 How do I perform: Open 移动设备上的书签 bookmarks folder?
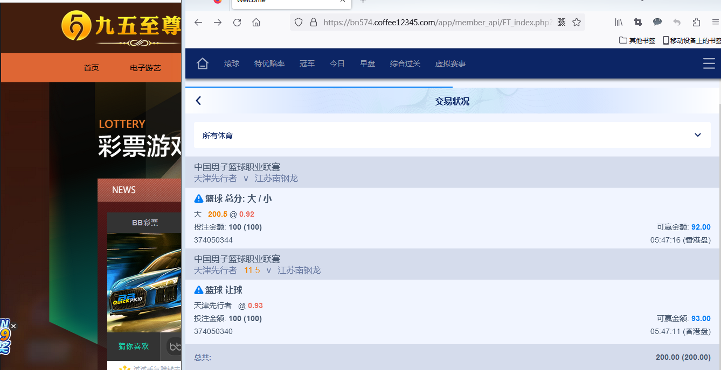pos(692,40)
